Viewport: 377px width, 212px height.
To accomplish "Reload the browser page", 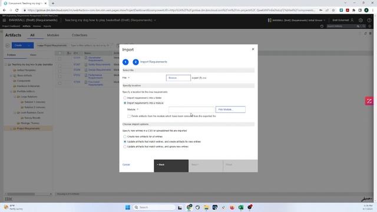I will pyautogui.click(x=17, y=10).
